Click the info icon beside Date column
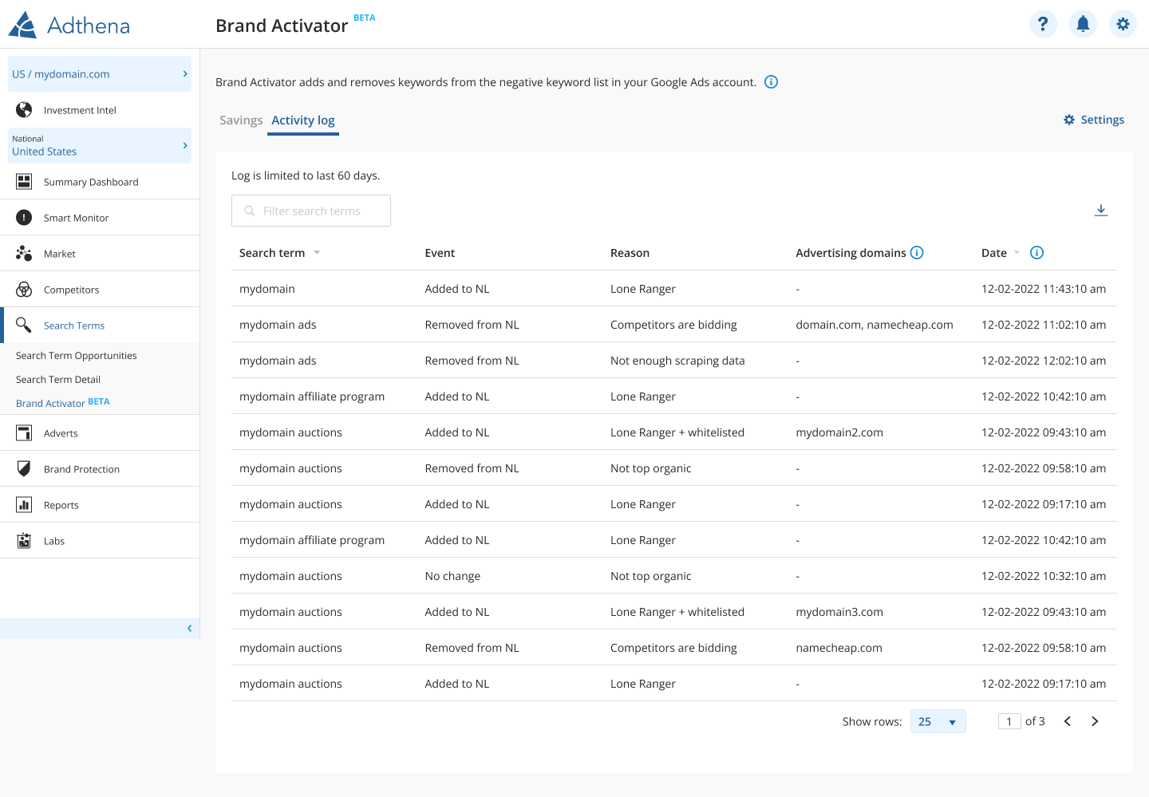The height and width of the screenshot is (797, 1149). click(x=1036, y=253)
